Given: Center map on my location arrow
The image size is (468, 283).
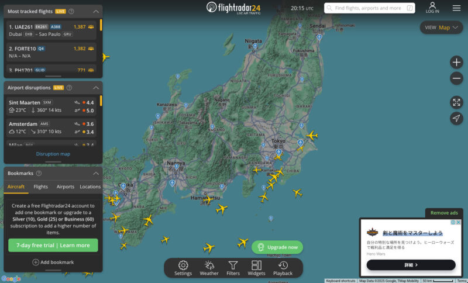Looking at the screenshot, I should (x=456, y=118).
